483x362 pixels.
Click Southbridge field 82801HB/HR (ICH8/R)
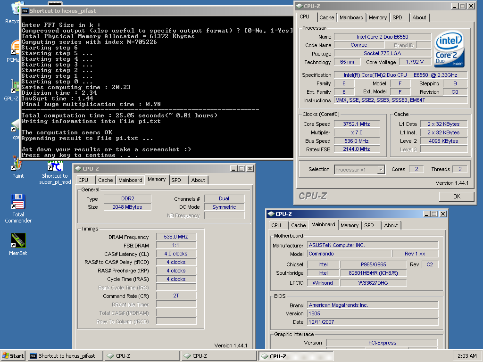coord(374,273)
